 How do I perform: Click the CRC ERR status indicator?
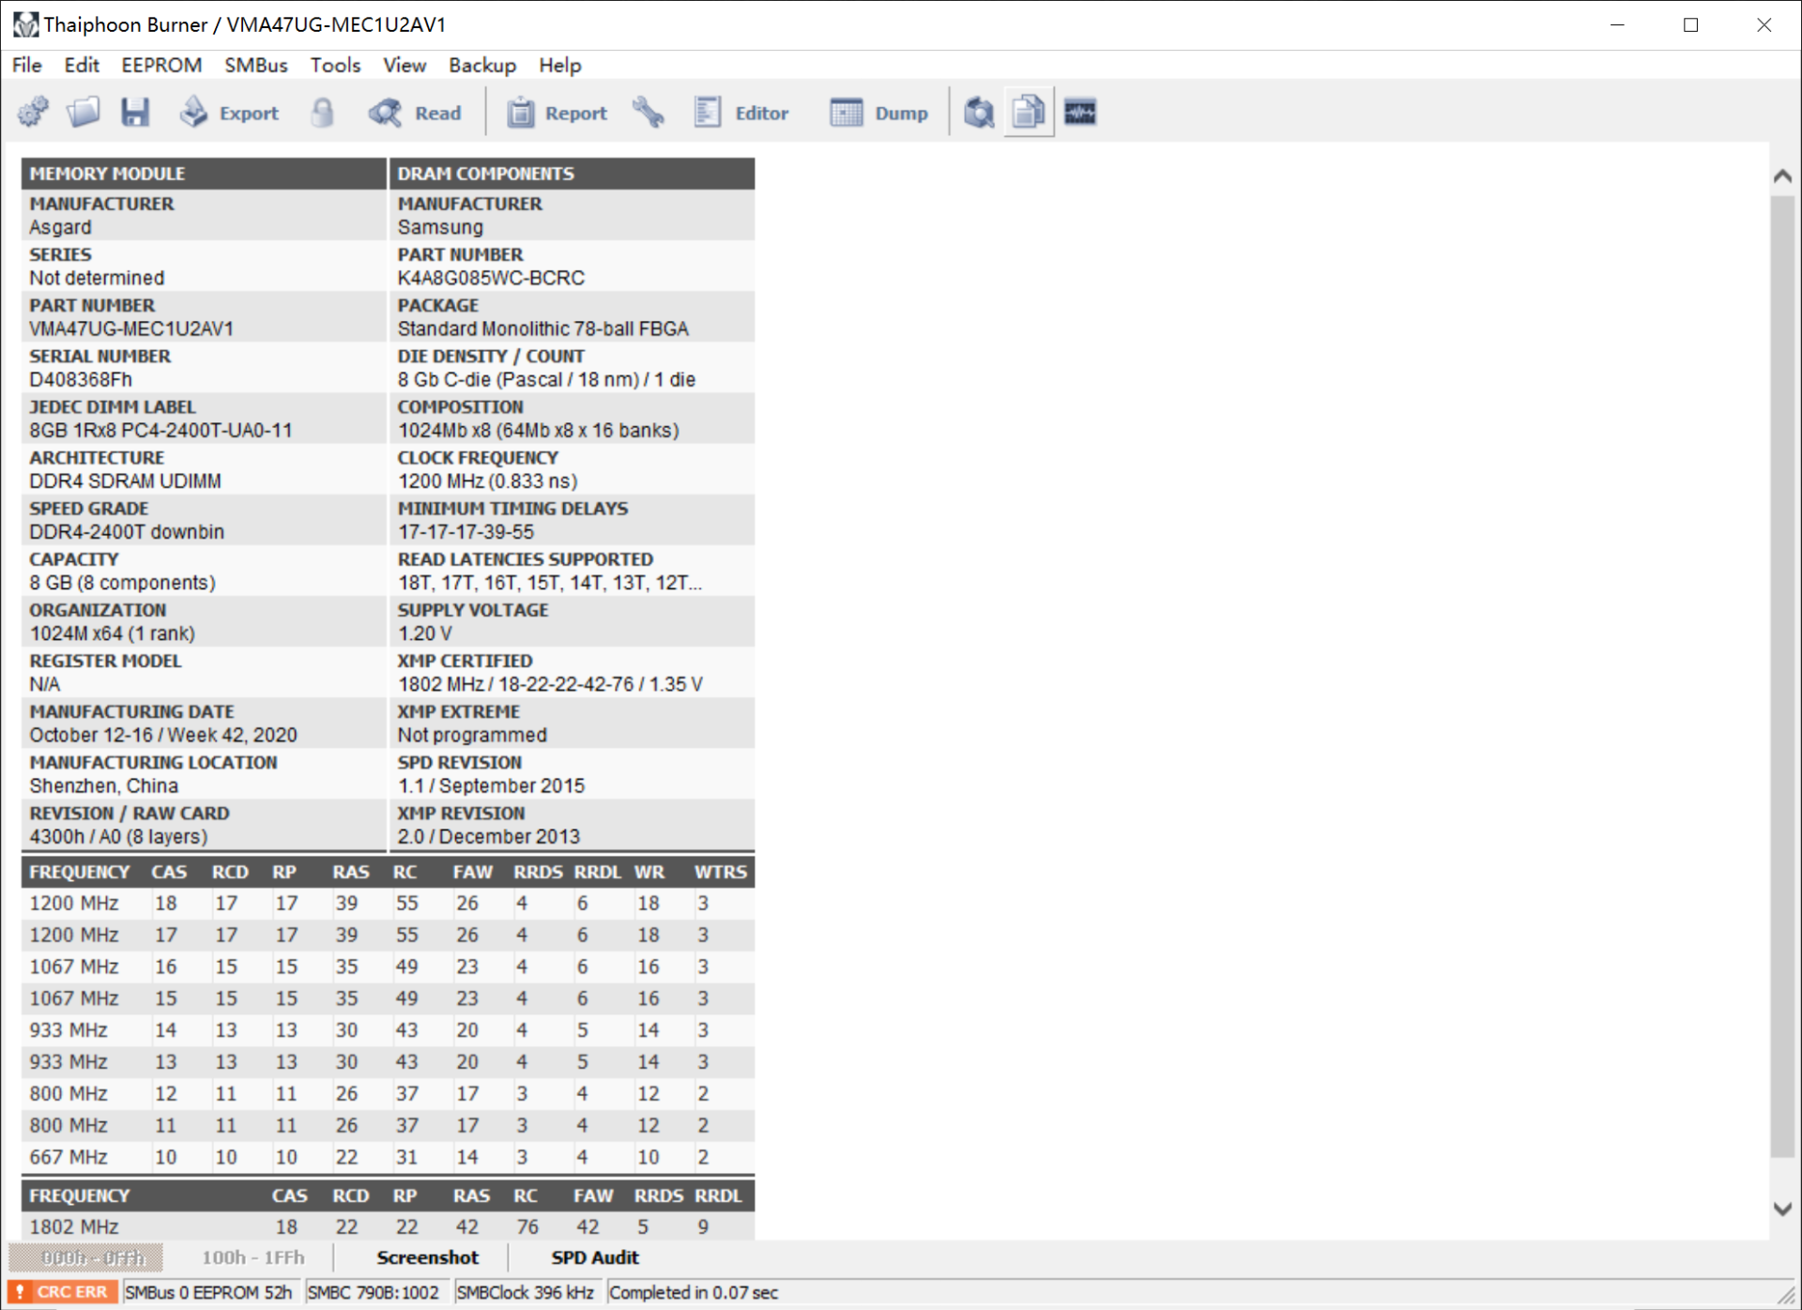point(63,1292)
